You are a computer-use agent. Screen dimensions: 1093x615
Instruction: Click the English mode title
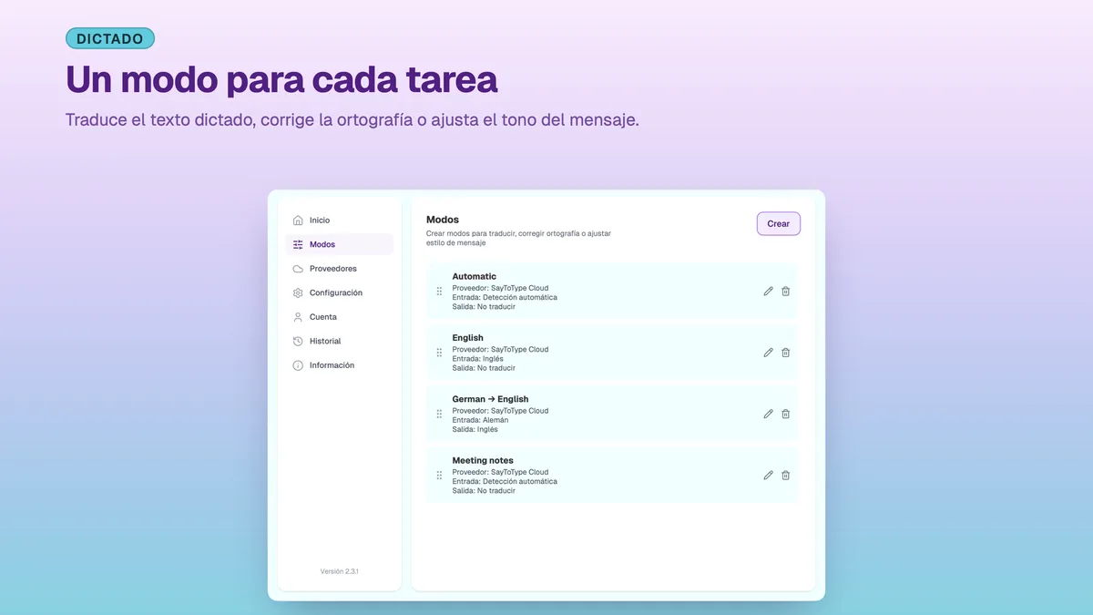468,337
